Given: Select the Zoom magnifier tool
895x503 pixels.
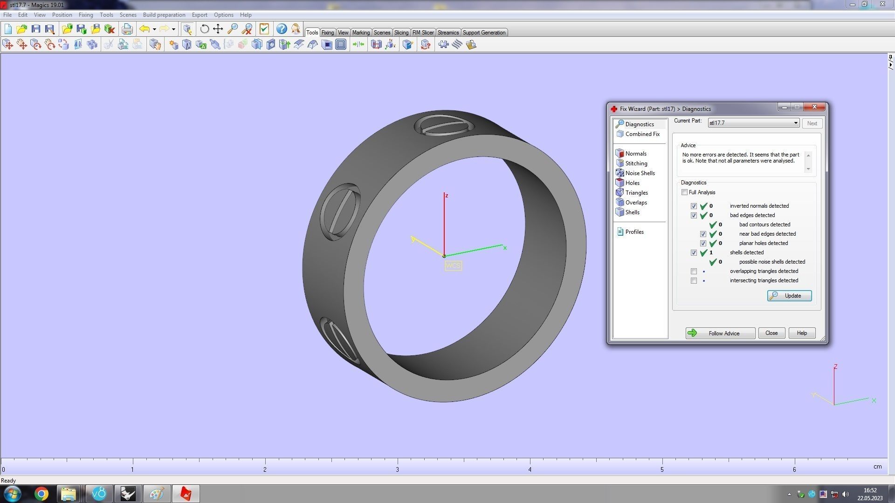Looking at the screenshot, I should coord(233,29).
